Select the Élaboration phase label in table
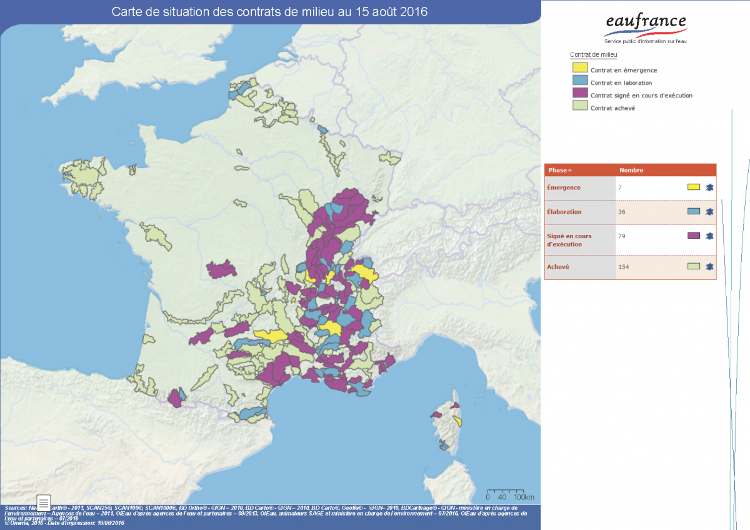750x530 pixels. tap(564, 212)
